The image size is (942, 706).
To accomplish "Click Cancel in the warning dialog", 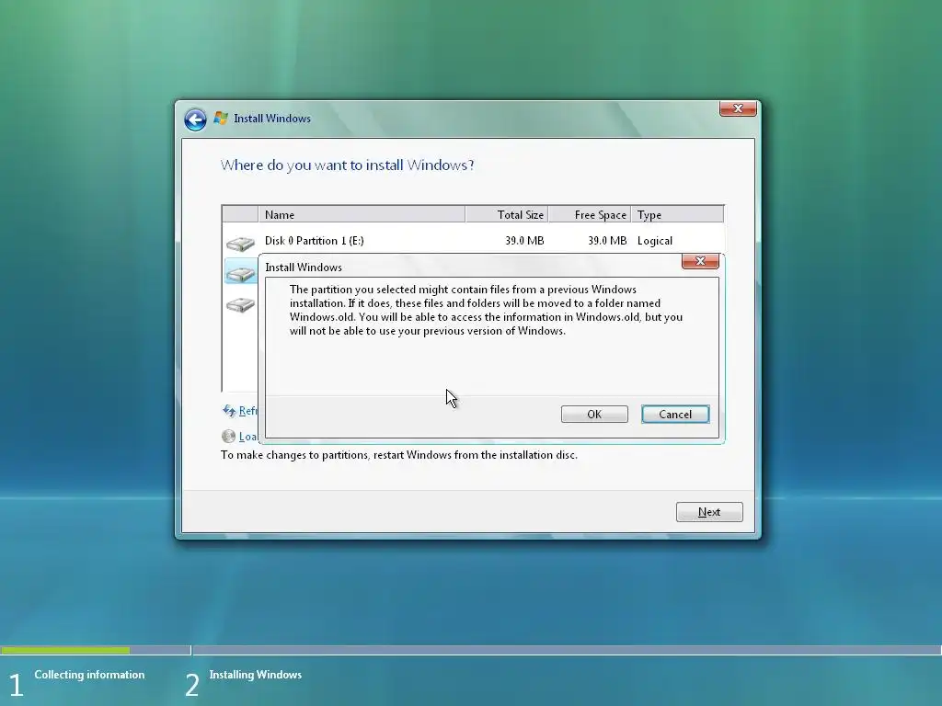I will [675, 415].
